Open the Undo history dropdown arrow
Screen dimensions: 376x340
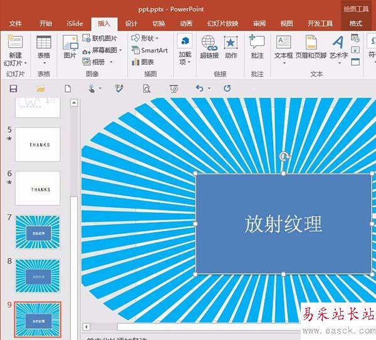(209, 88)
